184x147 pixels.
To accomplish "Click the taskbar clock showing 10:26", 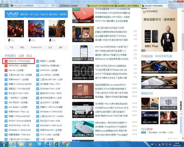I will [177, 144].
